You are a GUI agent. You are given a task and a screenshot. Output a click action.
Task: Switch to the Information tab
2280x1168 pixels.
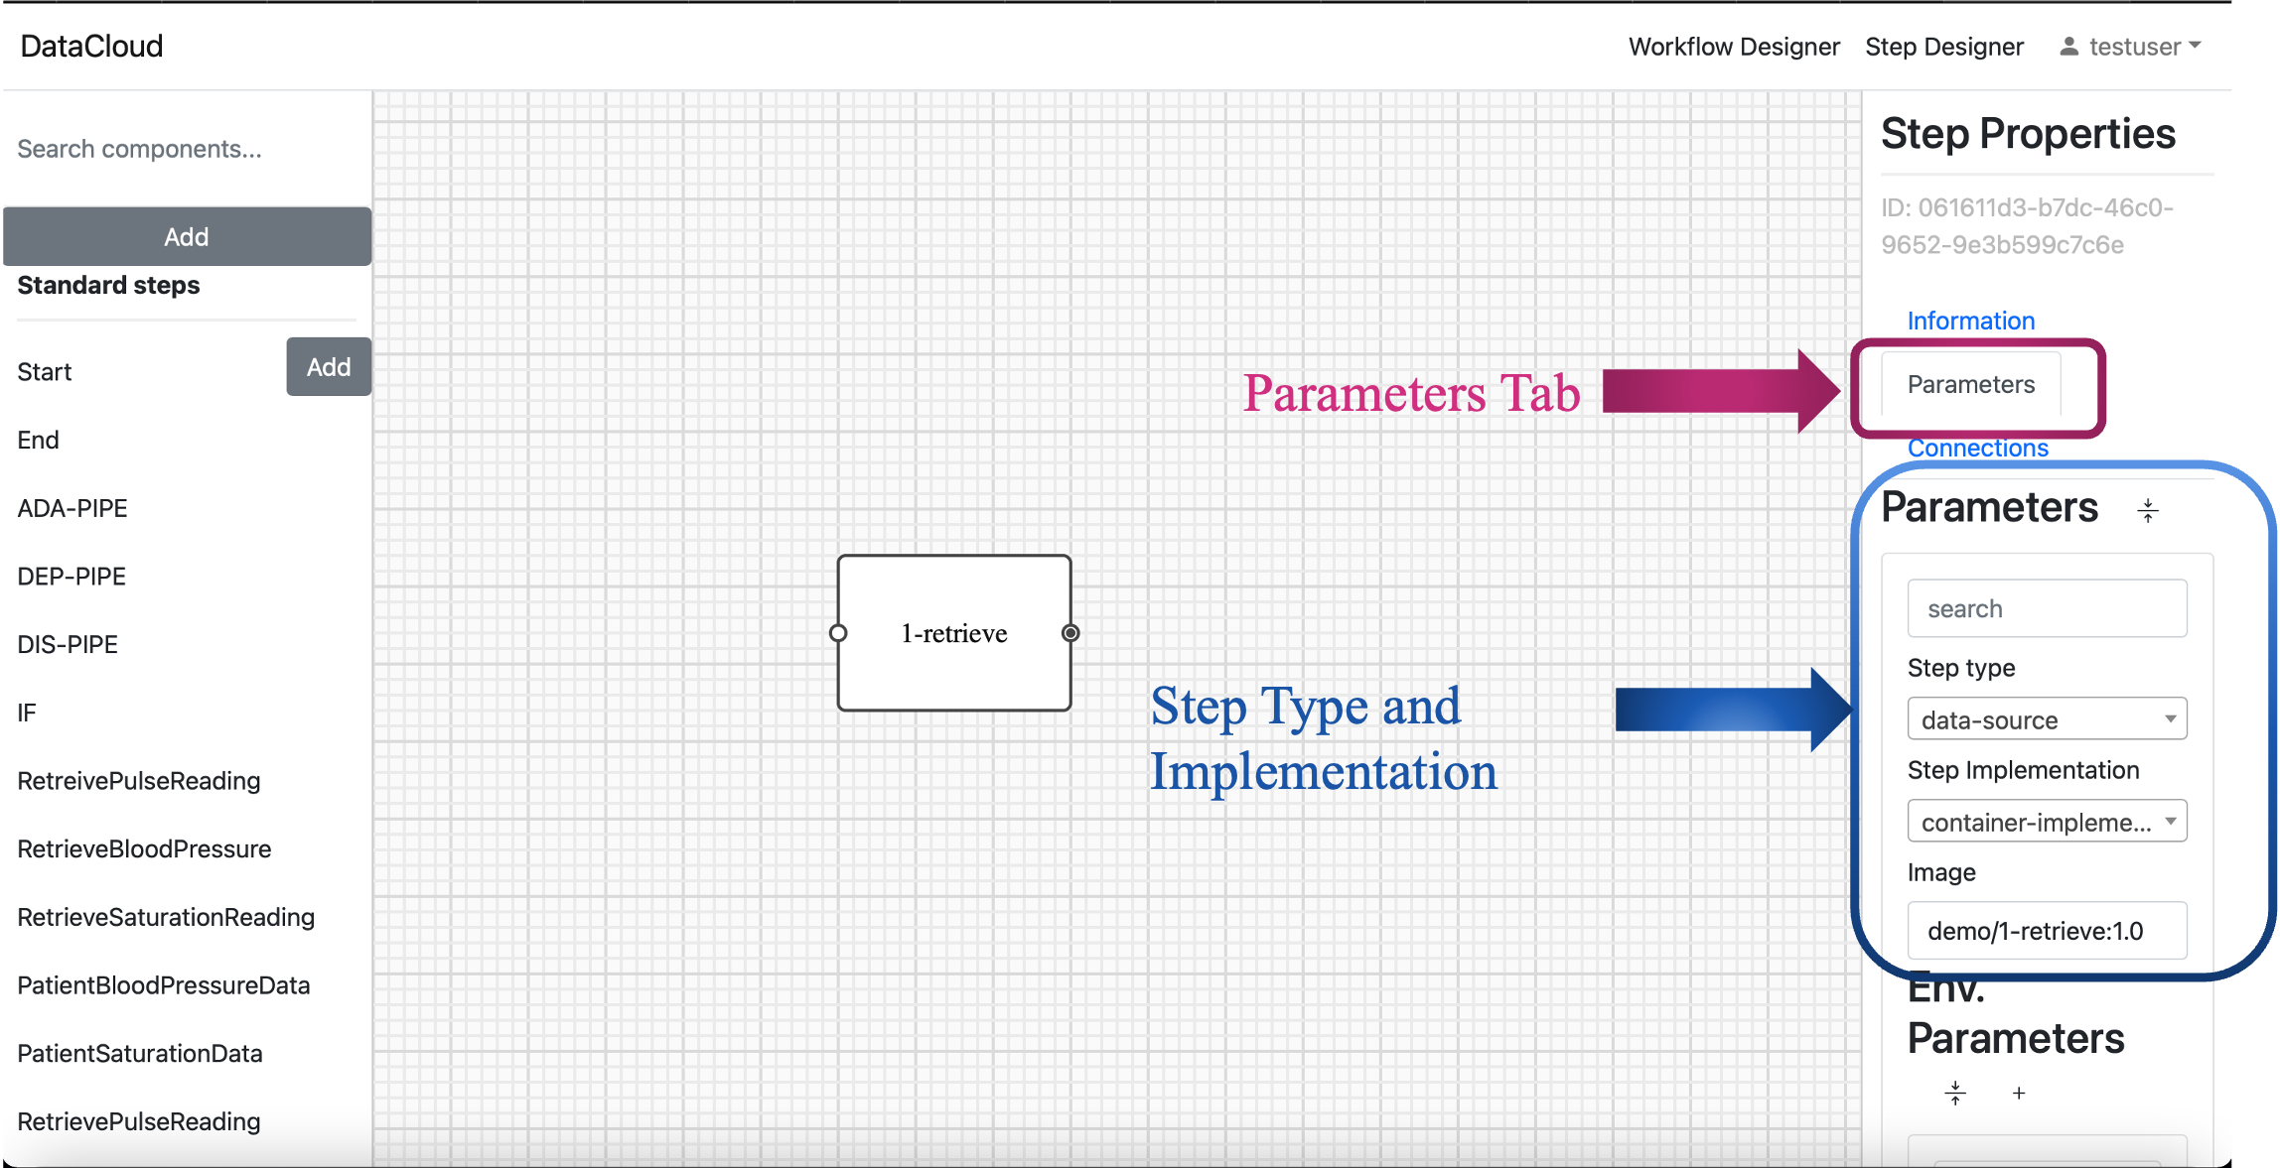click(1971, 321)
